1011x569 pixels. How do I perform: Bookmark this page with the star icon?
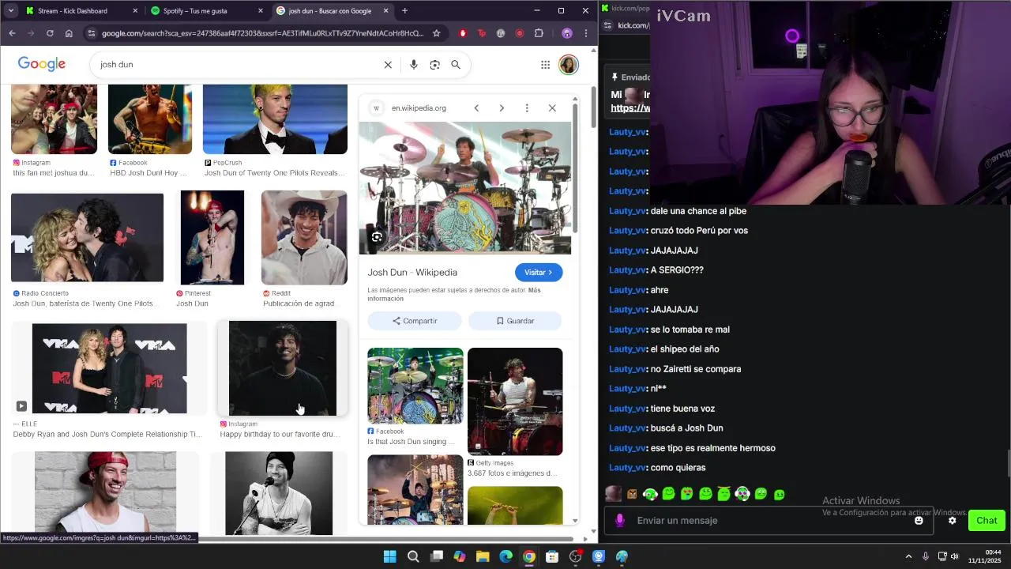(x=436, y=33)
